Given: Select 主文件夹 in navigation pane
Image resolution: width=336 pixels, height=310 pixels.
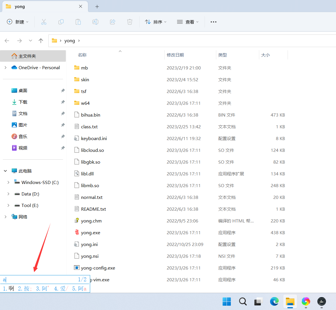Looking at the screenshot, I should pyautogui.click(x=33, y=56).
